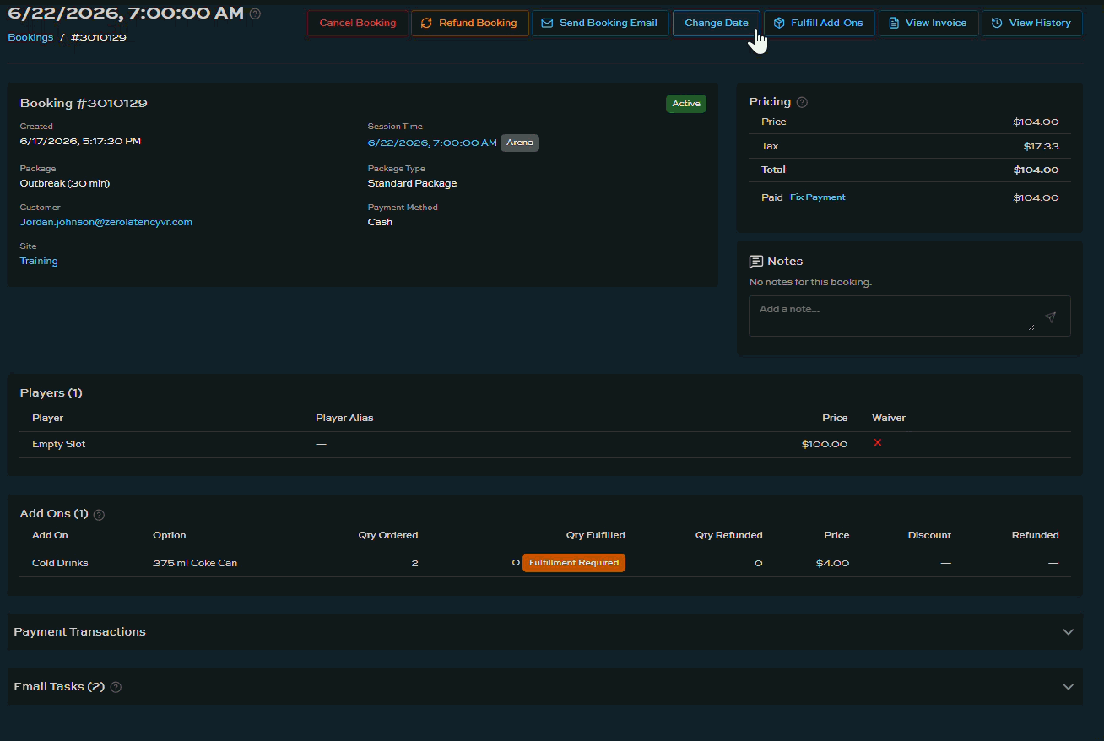Click the Add a note text field
This screenshot has height=741, width=1104.
[895, 316]
